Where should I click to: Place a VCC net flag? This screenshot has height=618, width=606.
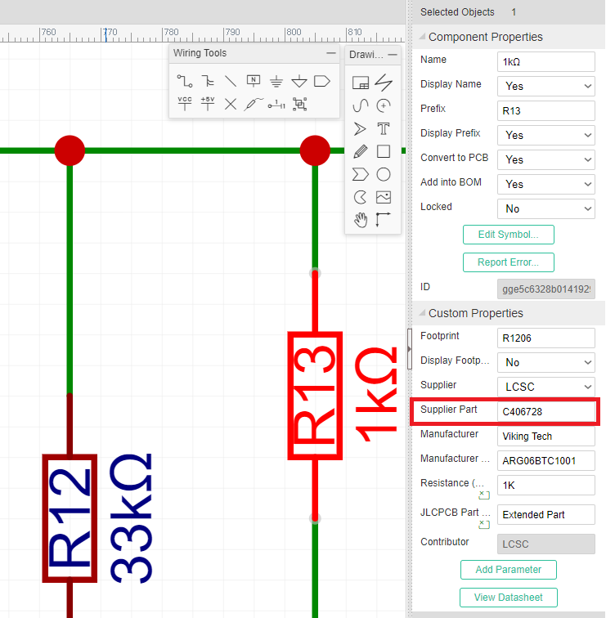[185, 104]
